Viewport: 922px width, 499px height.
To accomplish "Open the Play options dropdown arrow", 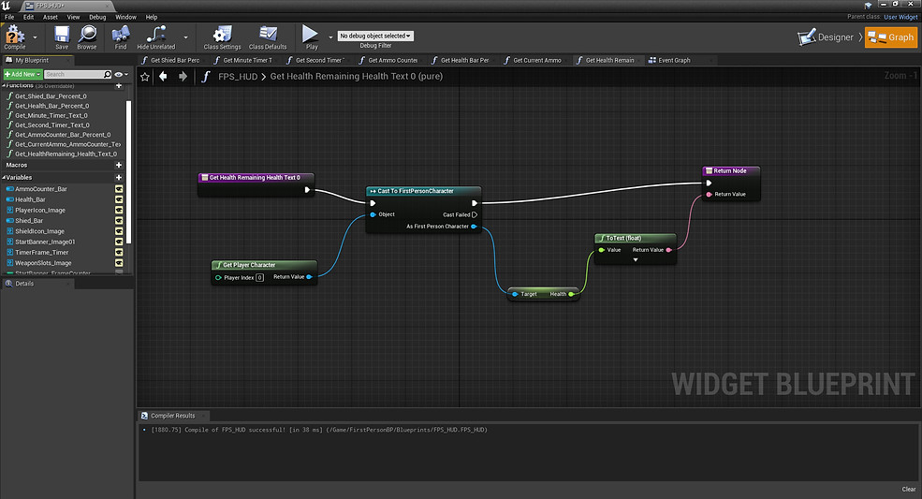I will click(330, 37).
